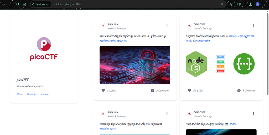Screen dimensions: 269x135
Task: Like the post with 56 Likes heart
Action: (189, 91)
